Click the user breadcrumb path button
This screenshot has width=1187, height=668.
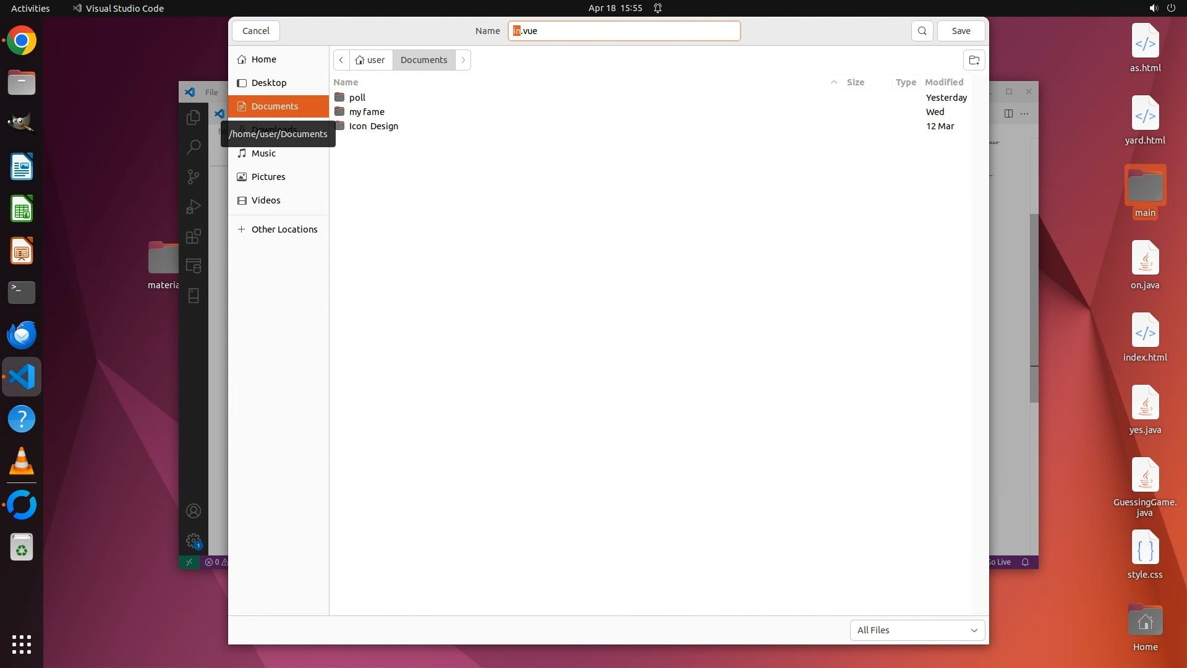pyautogui.click(x=370, y=60)
